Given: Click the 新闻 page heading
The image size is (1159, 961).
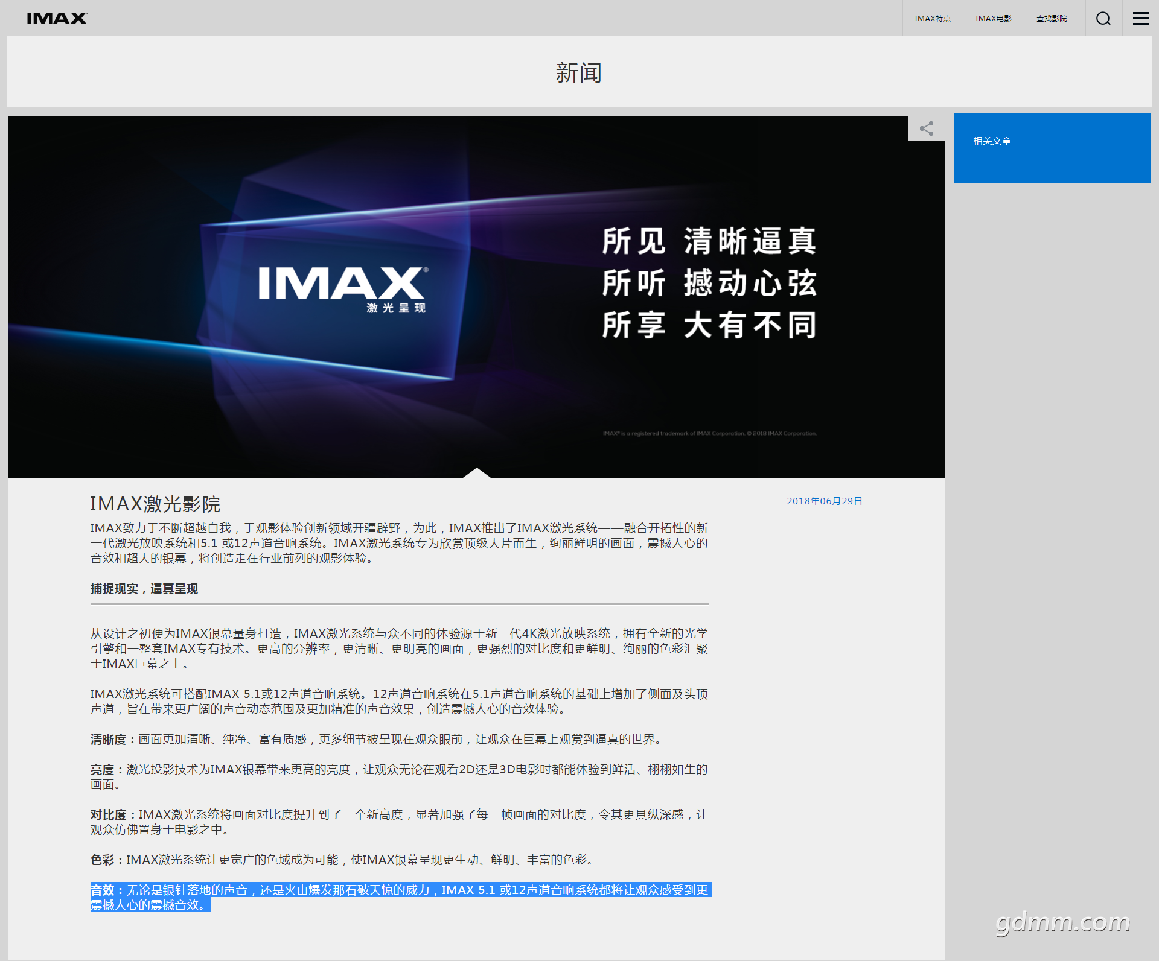Looking at the screenshot, I should coord(578,73).
